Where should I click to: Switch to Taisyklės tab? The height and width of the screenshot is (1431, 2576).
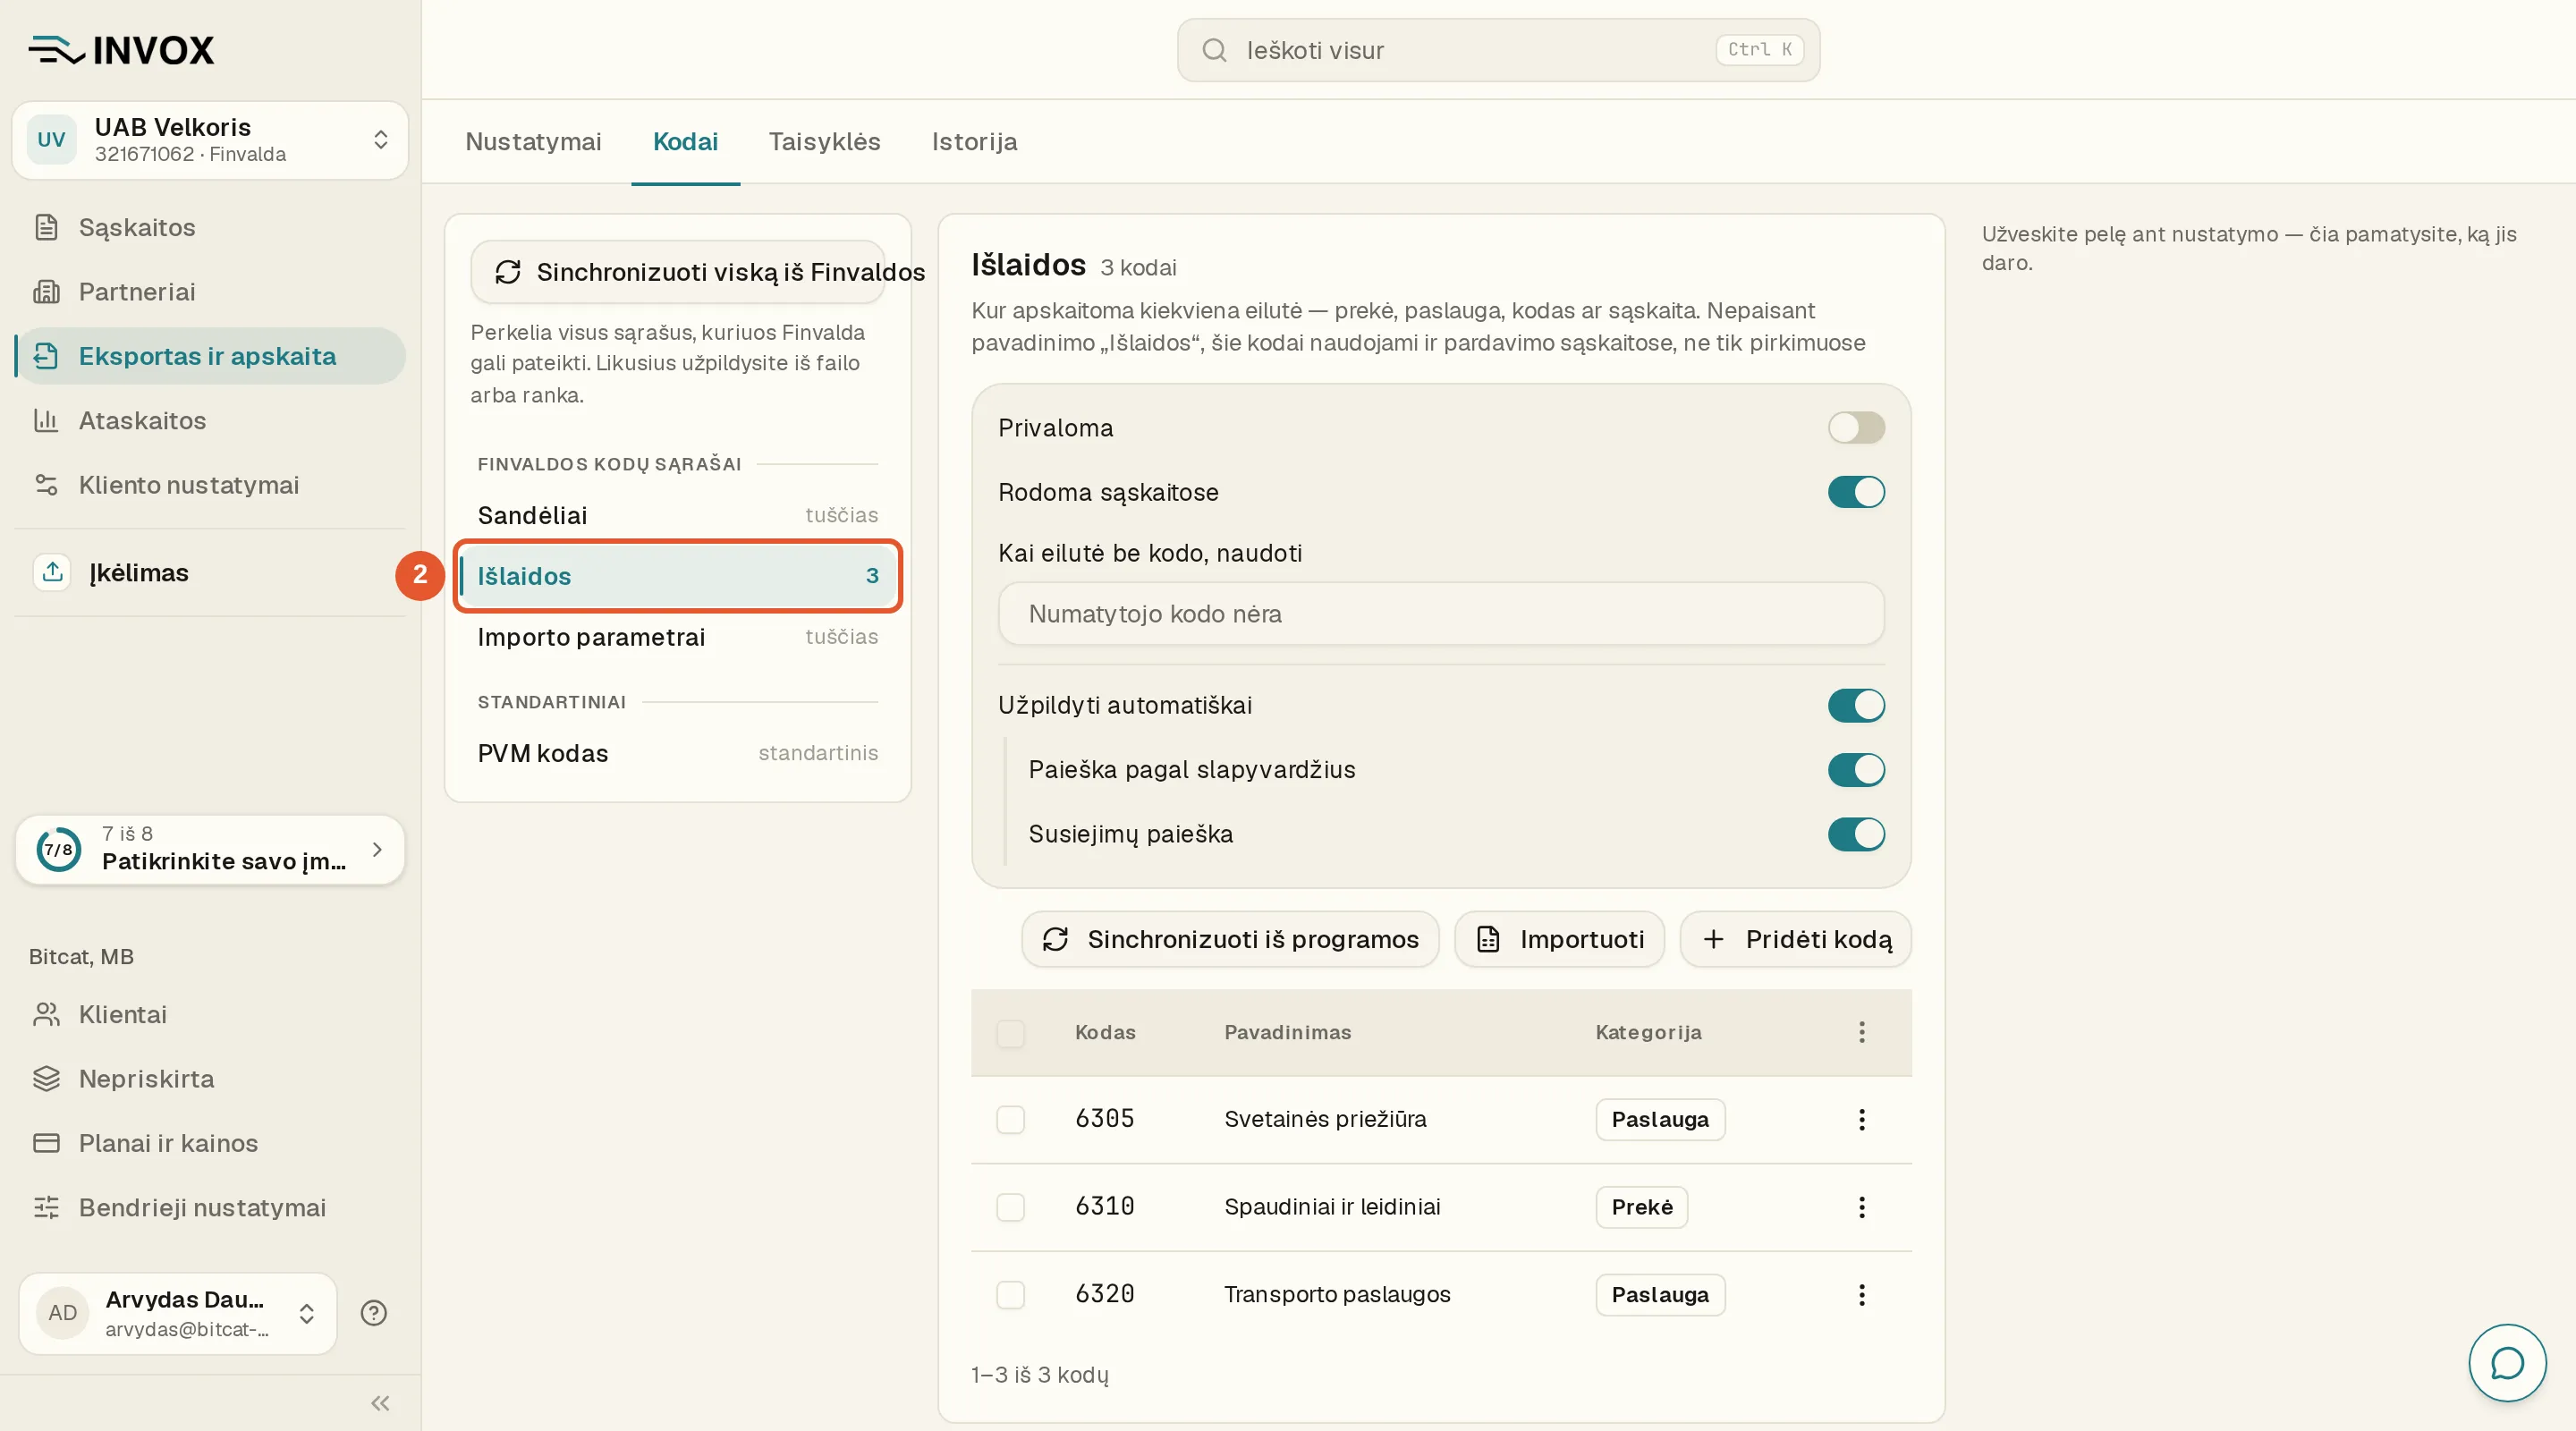pyautogui.click(x=824, y=141)
